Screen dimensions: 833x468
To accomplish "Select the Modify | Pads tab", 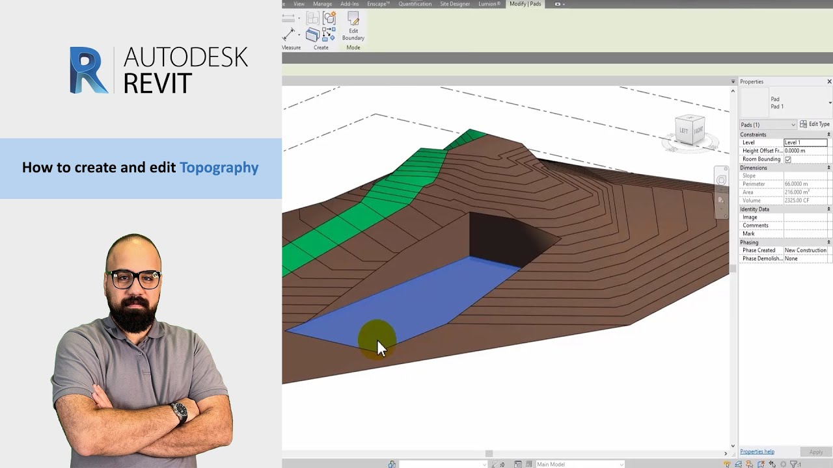I will point(525,4).
